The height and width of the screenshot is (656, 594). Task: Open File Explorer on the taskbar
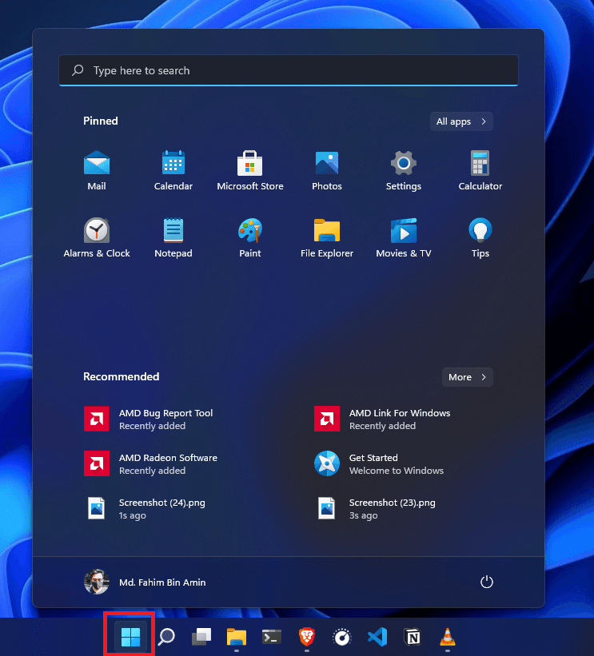click(x=237, y=637)
